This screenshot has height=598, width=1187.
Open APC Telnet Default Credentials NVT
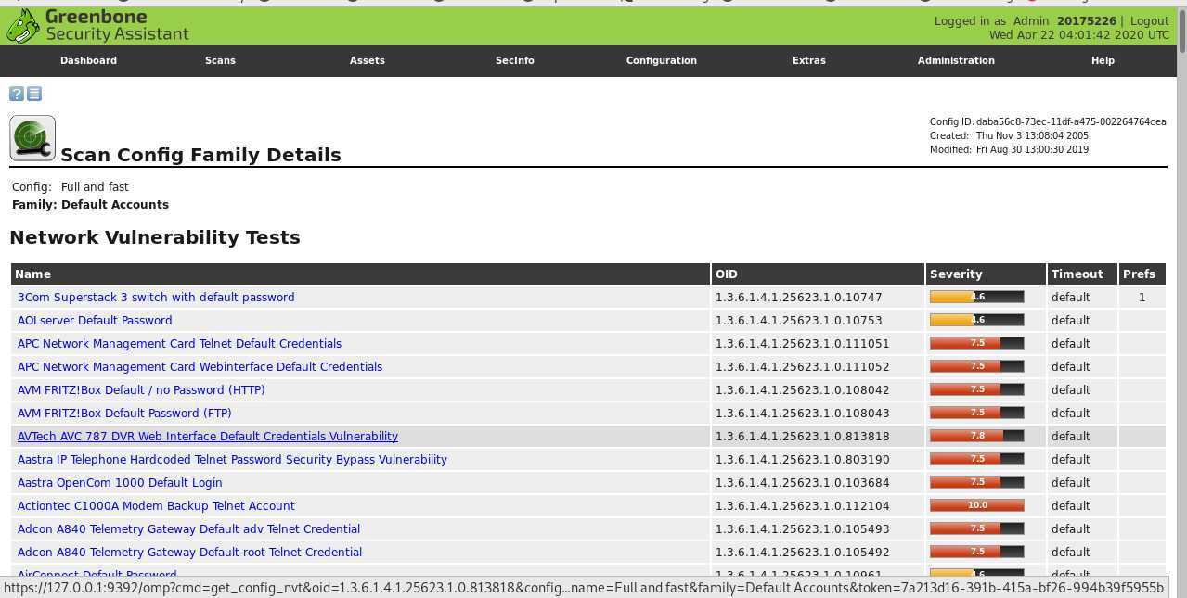click(179, 344)
